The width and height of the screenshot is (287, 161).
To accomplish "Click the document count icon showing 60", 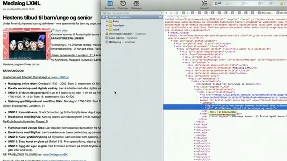I will [218, 4].
